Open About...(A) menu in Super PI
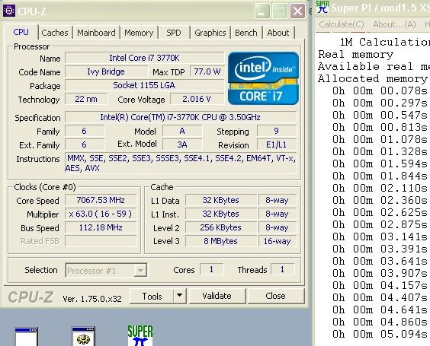The image size is (430, 346). point(394,24)
